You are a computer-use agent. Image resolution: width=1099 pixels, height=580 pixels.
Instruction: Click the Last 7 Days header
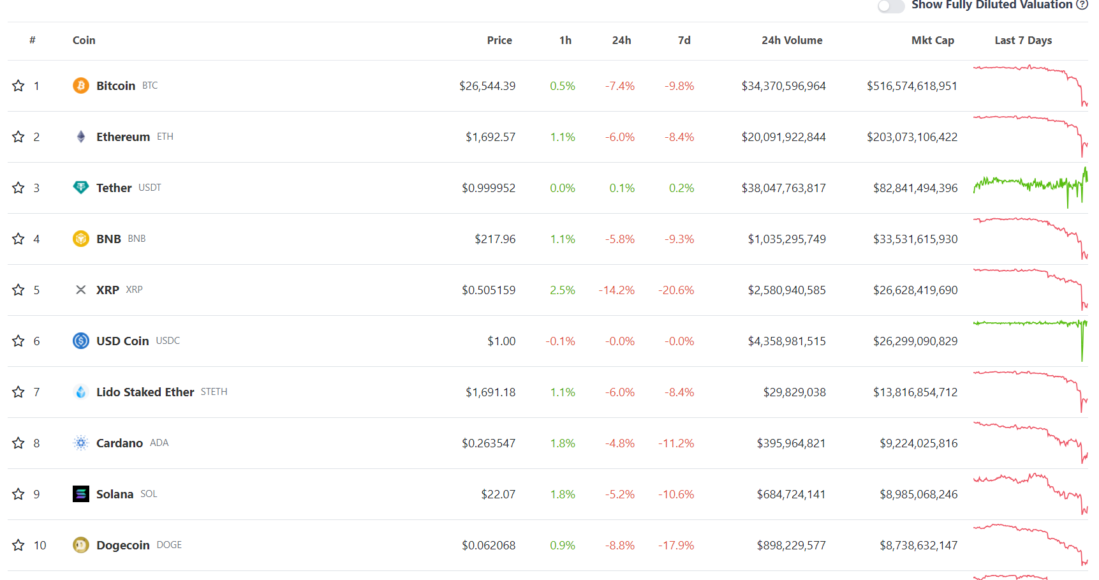coord(1023,40)
